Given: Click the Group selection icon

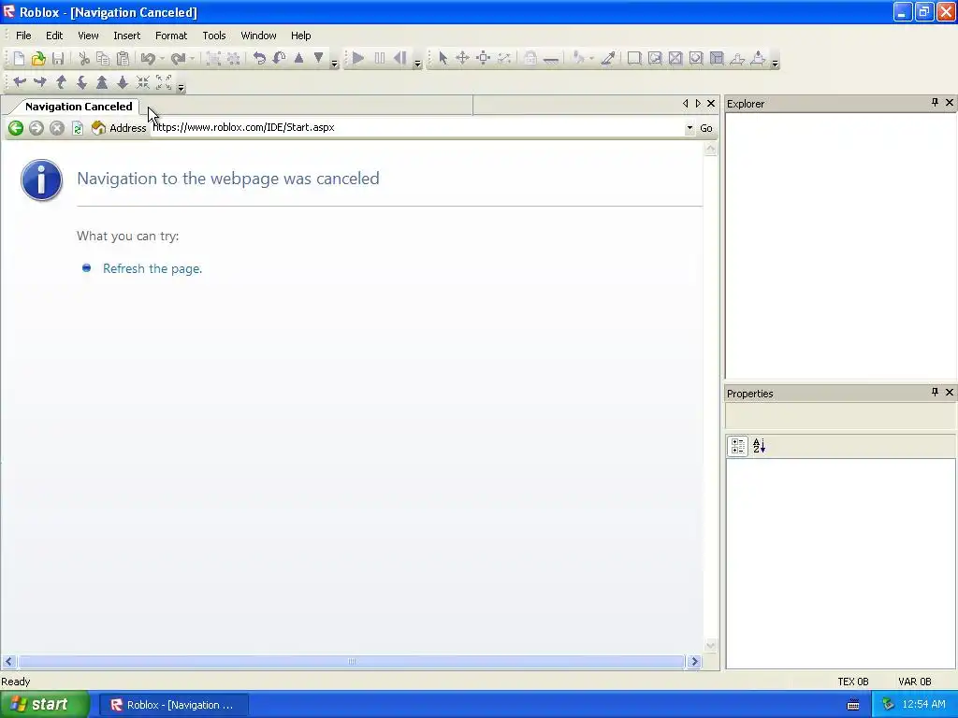Looking at the screenshot, I should 214,59.
